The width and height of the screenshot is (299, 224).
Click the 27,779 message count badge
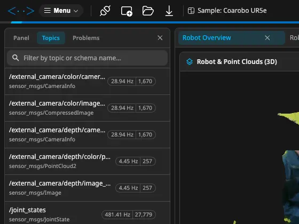click(x=144, y=214)
